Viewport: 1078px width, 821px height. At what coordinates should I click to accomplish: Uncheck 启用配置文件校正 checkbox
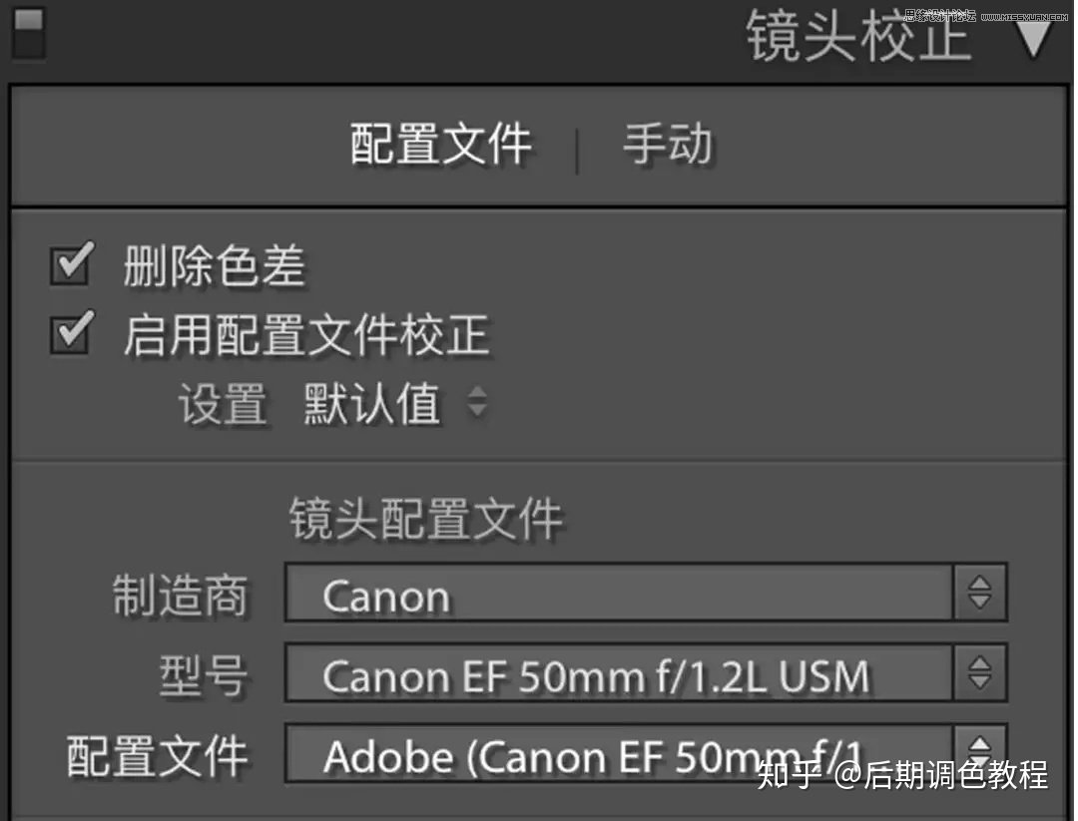tap(70, 333)
